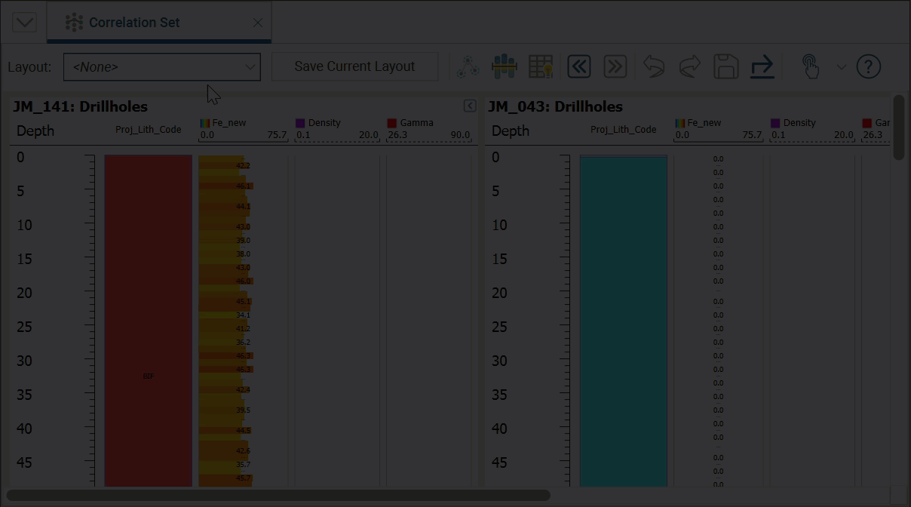The height and width of the screenshot is (507, 911).
Task: Click the Save Current Layout button
Action: click(x=354, y=66)
